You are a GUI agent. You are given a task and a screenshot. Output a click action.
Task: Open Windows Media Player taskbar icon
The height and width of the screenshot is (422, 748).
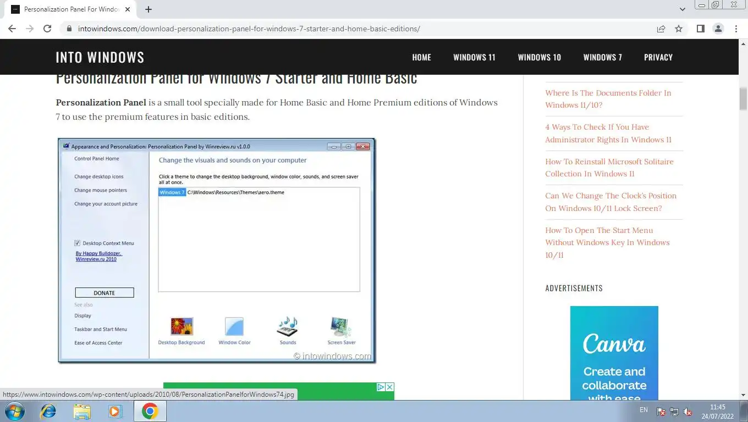[115, 411]
